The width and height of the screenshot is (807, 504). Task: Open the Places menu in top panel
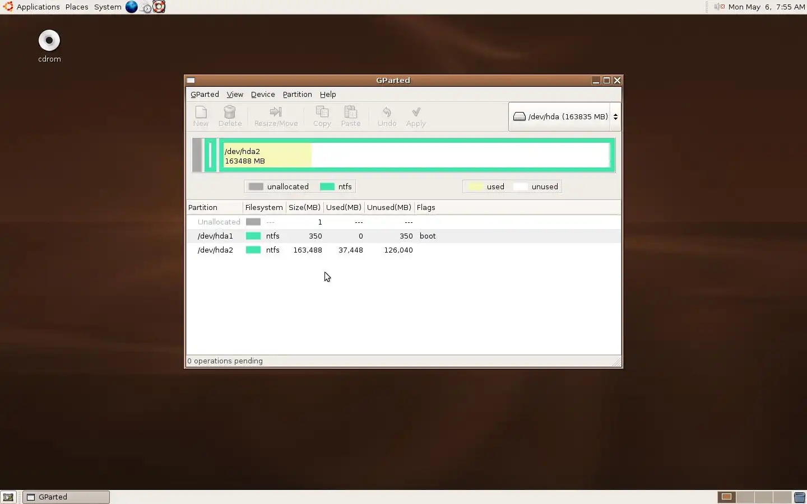(x=77, y=7)
